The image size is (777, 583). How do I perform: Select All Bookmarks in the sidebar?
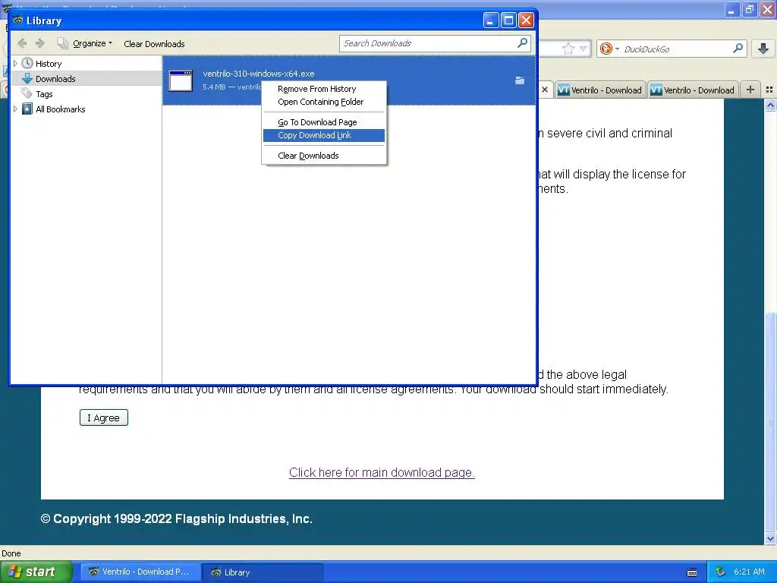(x=61, y=109)
